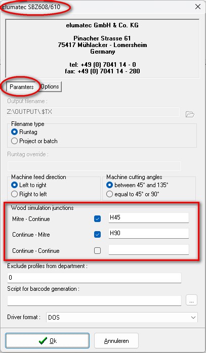Viewport: 206px width, 353px height.
Task: Uncheck the Mitre - Continue checkbox
Action: click(97, 218)
